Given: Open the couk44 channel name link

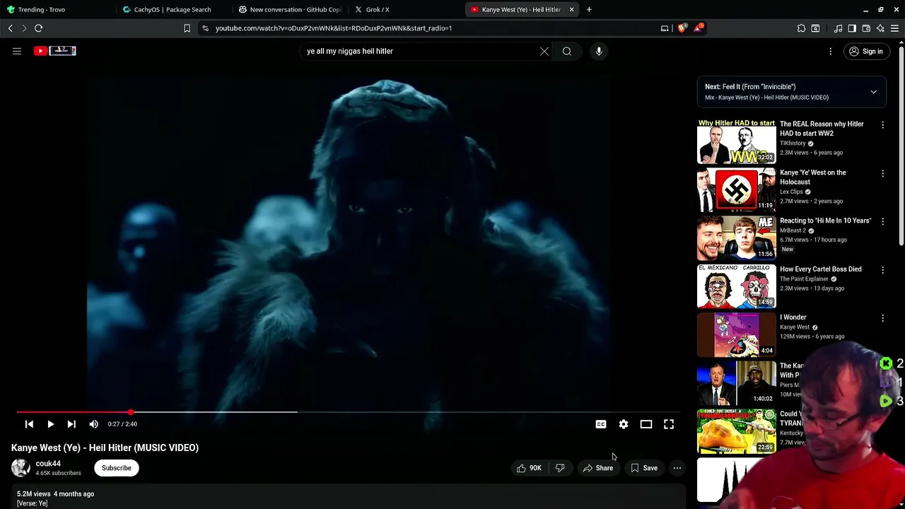Looking at the screenshot, I should [48, 464].
